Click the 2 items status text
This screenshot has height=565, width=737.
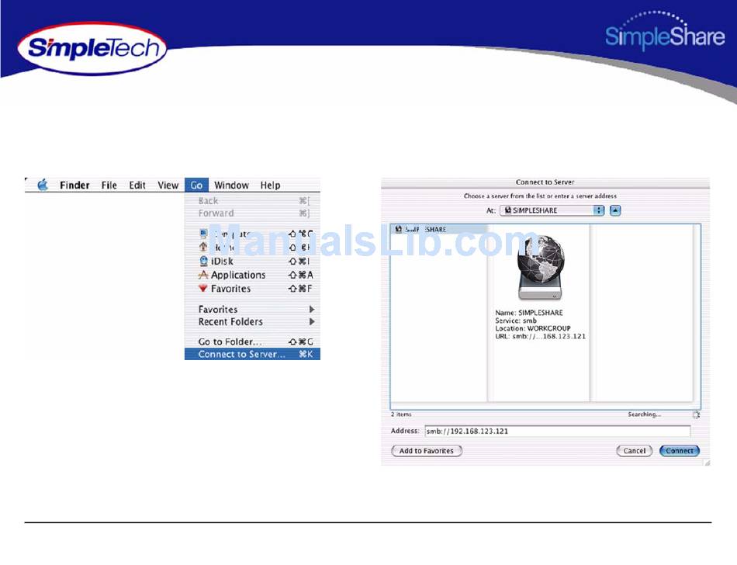401,414
